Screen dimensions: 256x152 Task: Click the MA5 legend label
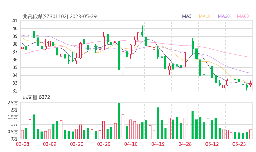pos(186,16)
